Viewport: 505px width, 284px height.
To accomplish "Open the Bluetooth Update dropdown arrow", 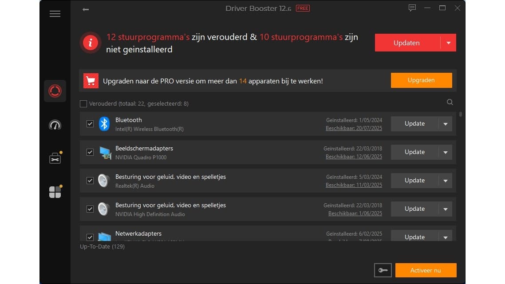I will [446, 124].
